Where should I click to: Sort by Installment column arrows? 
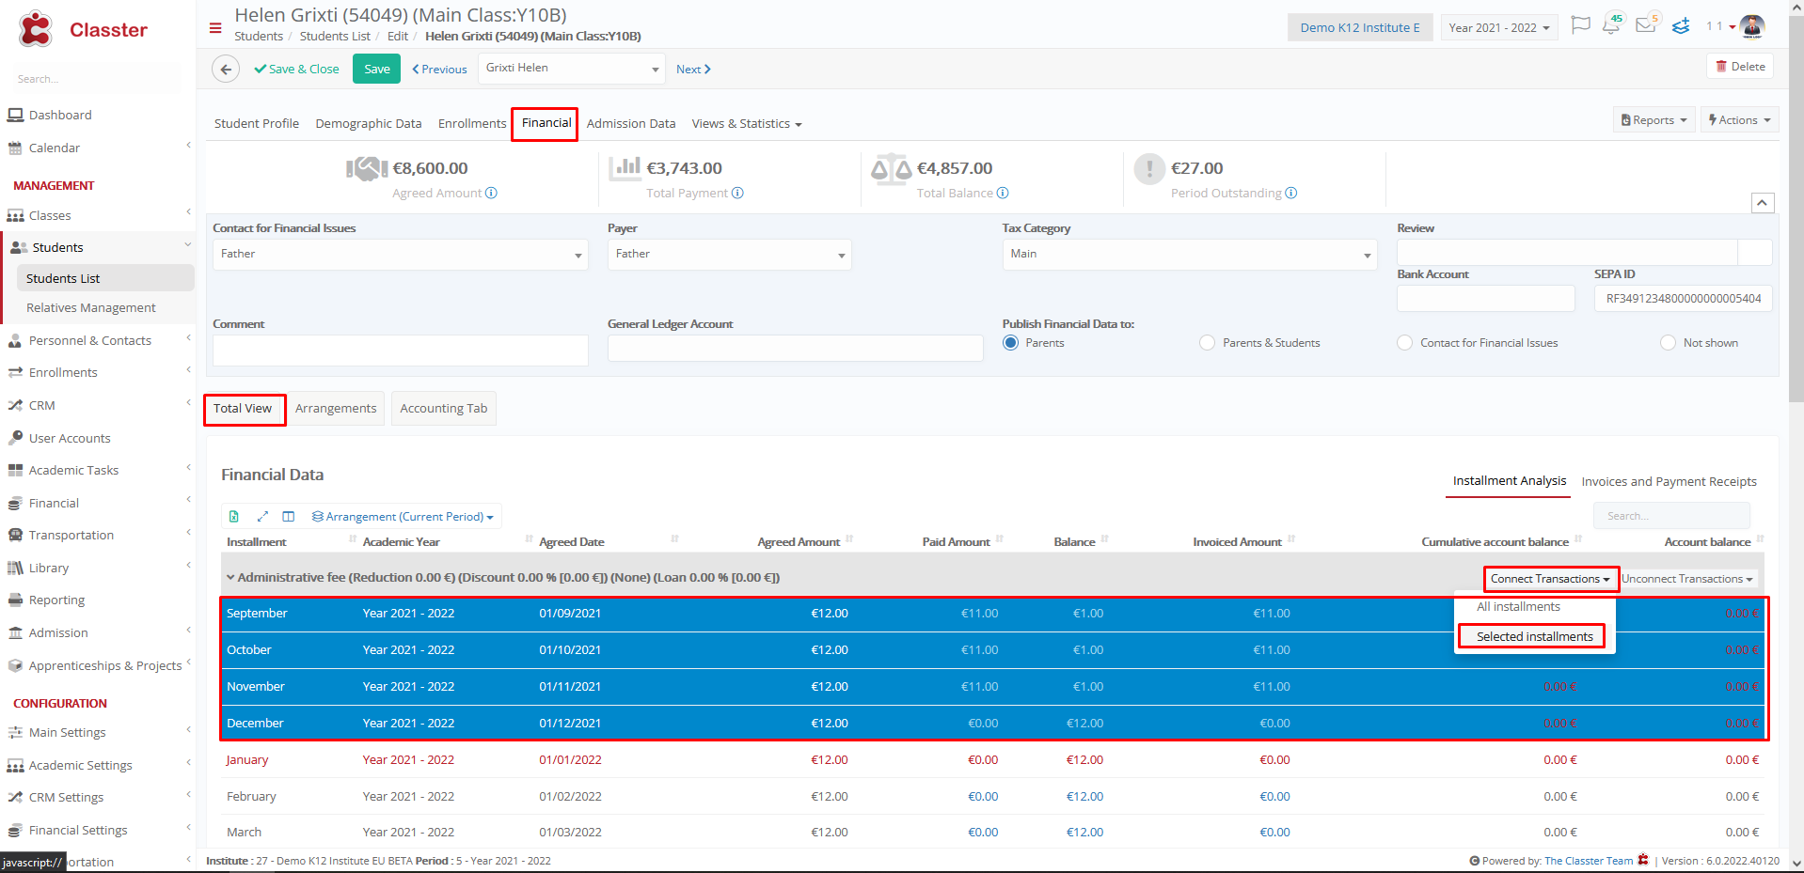click(354, 539)
